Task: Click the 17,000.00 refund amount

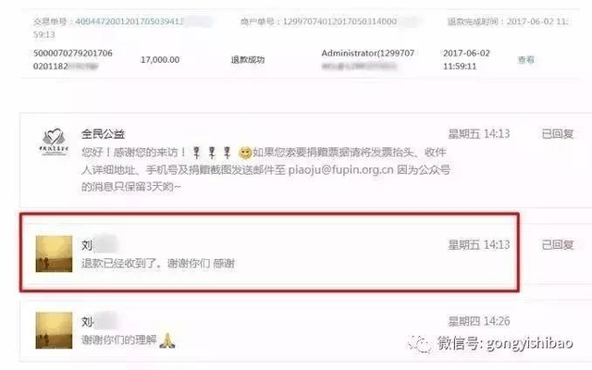Action: (x=160, y=59)
